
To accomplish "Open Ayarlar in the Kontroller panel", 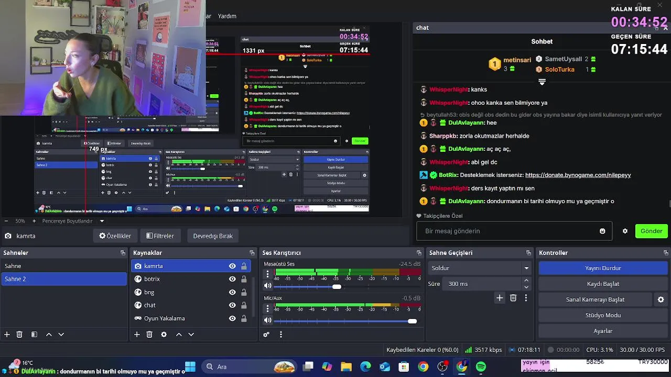I will click(603, 331).
